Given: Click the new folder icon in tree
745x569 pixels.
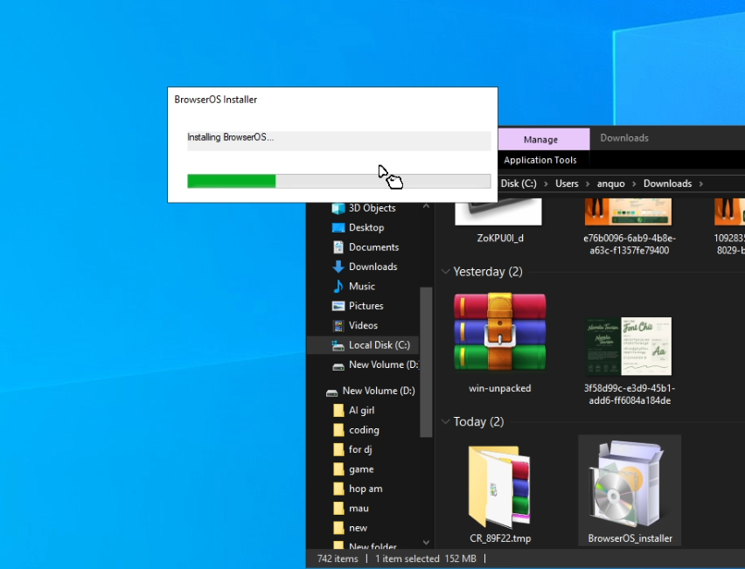Looking at the screenshot, I should pos(338,528).
